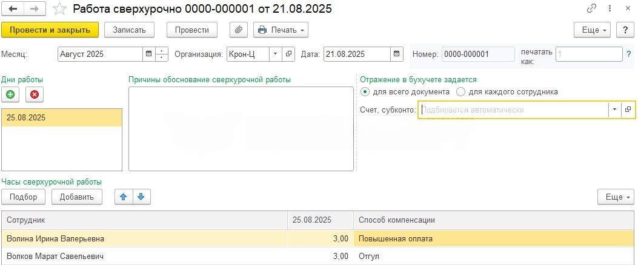Click 'Провести и закрыть' button
The image size is (638, 265).
tap(50, 30)
